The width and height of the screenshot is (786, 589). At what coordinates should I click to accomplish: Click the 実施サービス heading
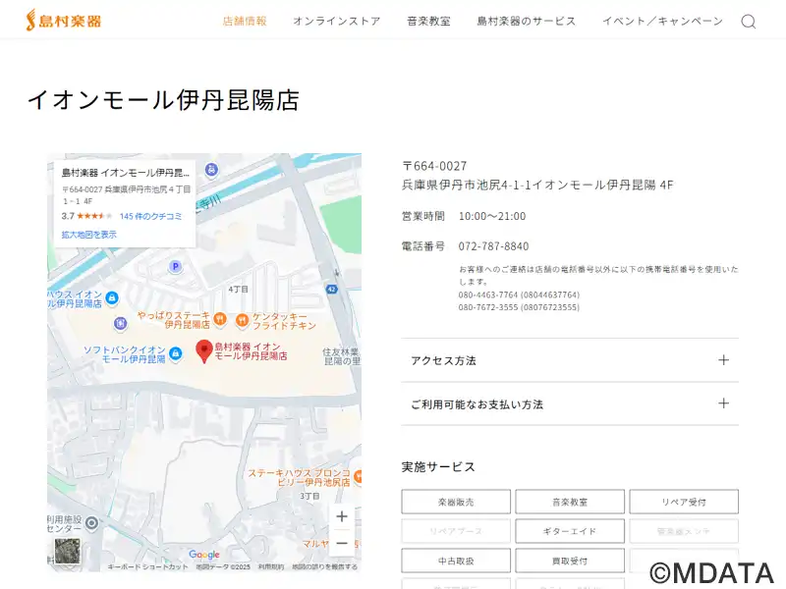pos(438,467)
